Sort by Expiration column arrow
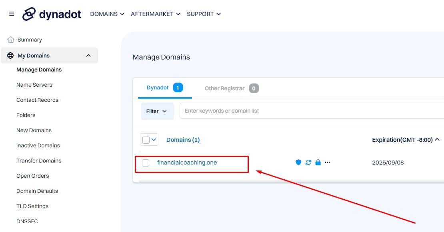The height and width of the screenshot is (232, 444). [x=437, y=140]
